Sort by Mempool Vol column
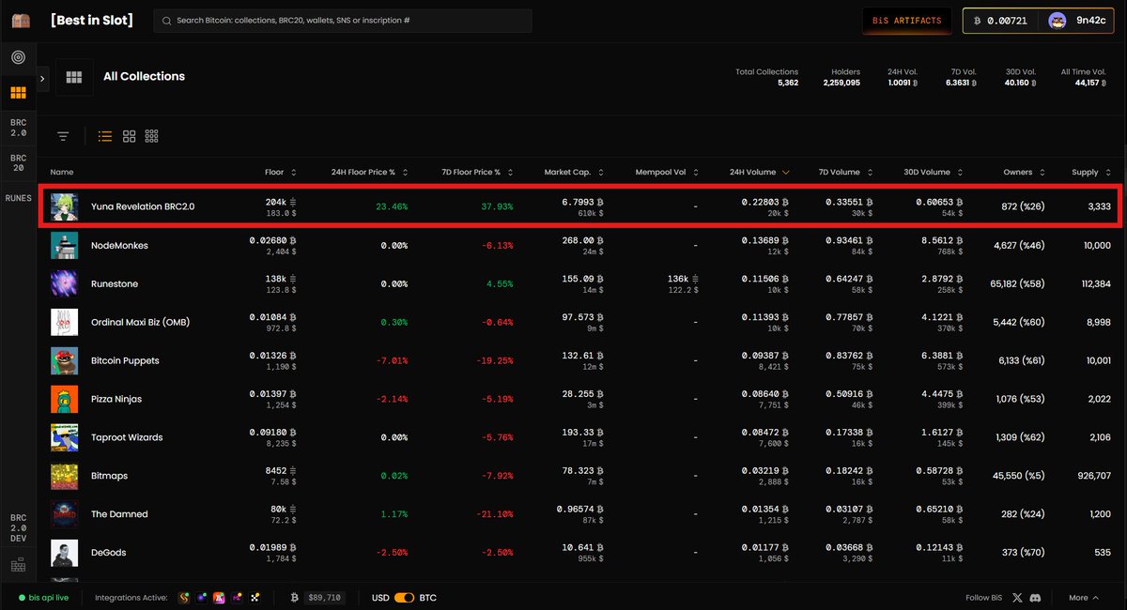The height and width of the screenshot is (610, 1127). coord(696,173)
